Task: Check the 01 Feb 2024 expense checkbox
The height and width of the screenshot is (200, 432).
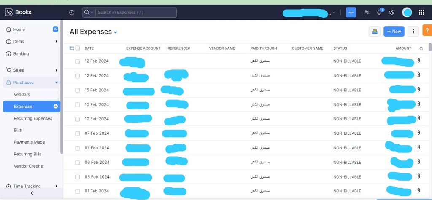Action: [x=78, y=191]
